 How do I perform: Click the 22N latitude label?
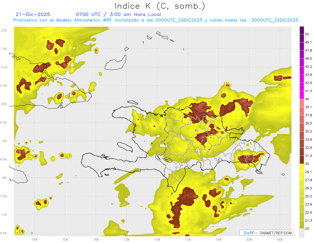tap(4, 30)
